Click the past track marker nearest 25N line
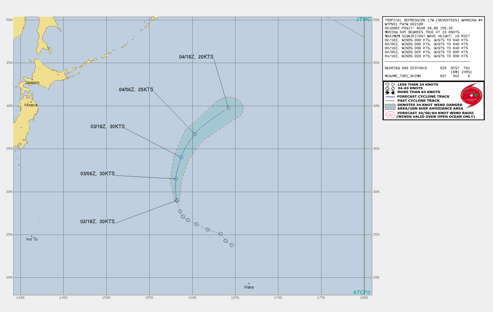493x312 pixels. pos(221,234)
